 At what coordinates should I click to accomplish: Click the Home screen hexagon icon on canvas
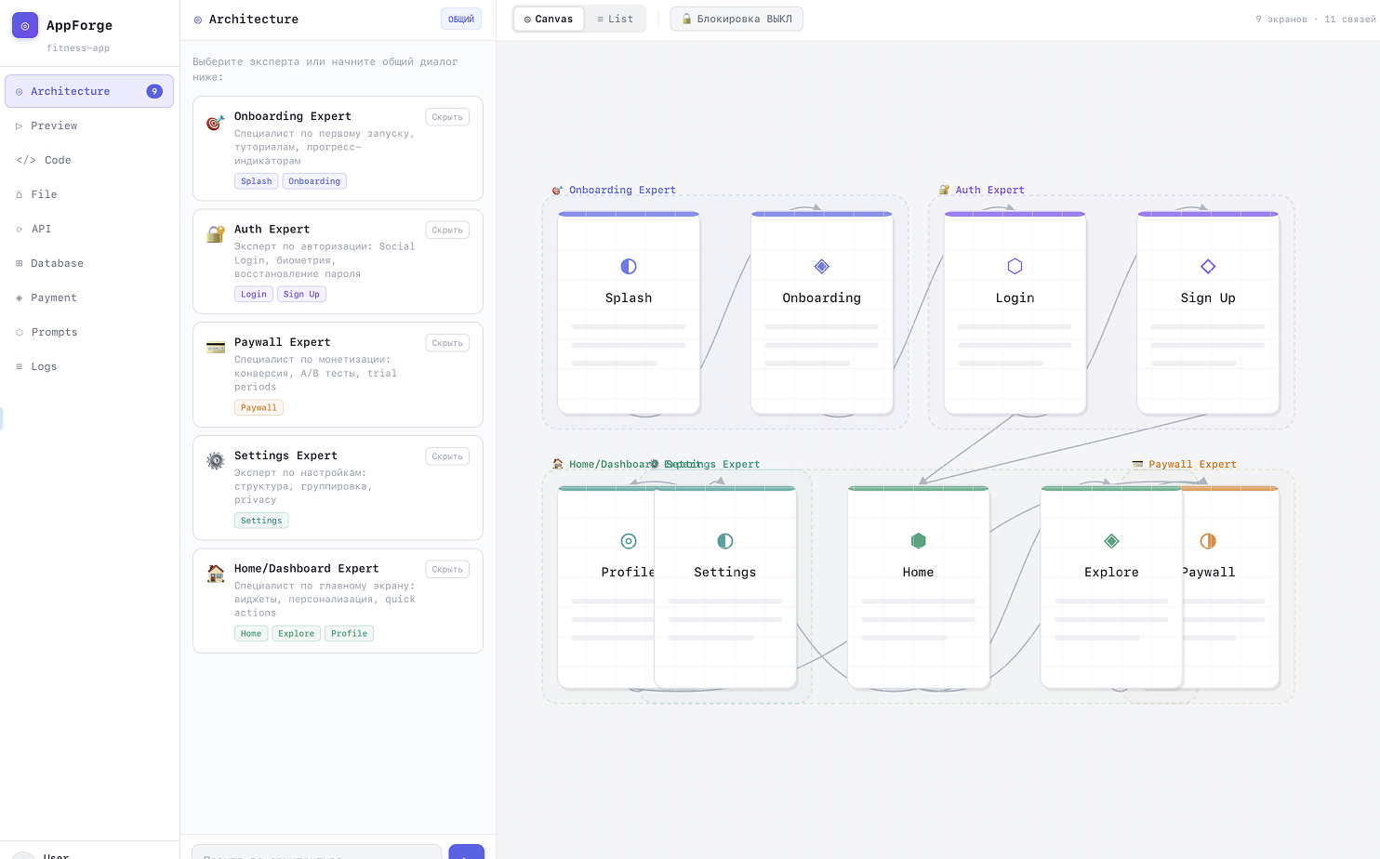[x=918, y=540]
